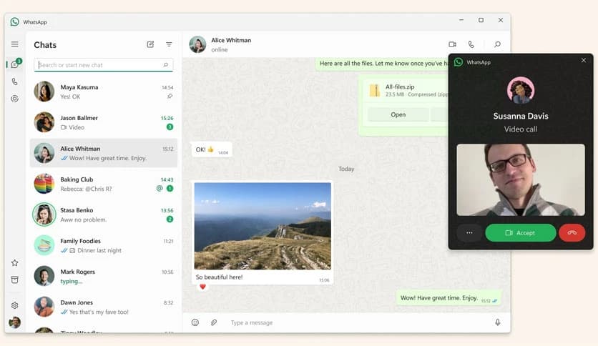Close the incoming call popup
This screenshot has height=346, width=598.
tap(584, 61)
